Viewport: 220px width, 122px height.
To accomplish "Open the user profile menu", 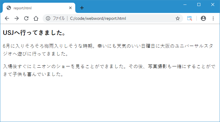I will (x=203, y=18).
